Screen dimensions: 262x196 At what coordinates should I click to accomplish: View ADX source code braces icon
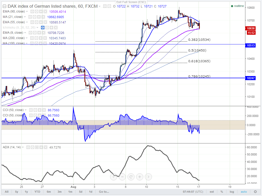point(37,147)
